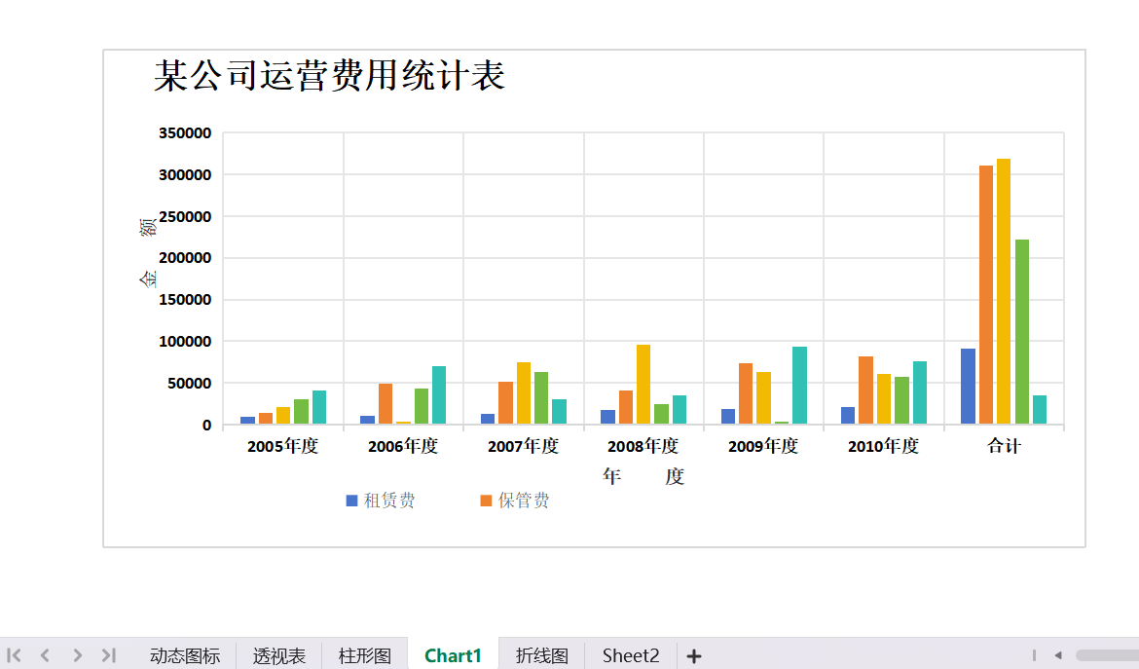Open the 动态图标 sheet tab

(185, 655)
